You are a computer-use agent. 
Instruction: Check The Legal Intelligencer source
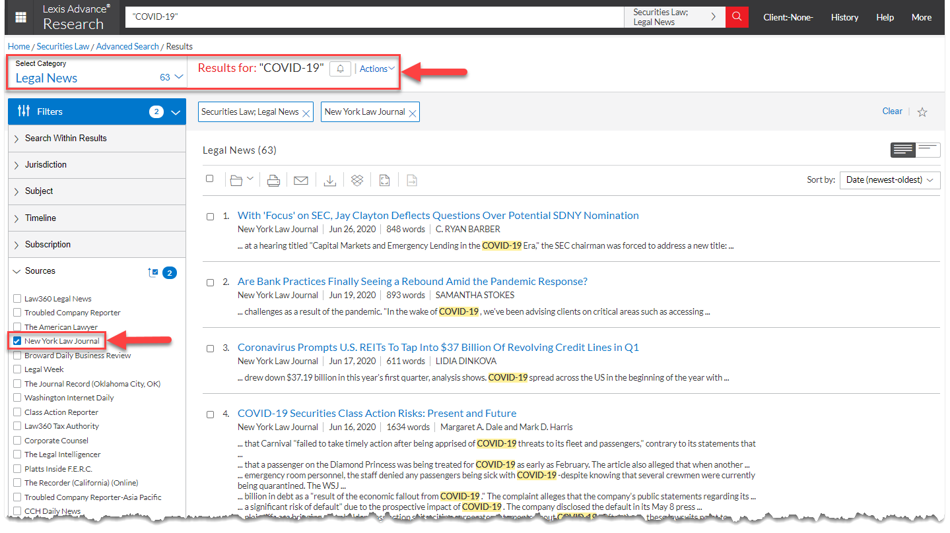(17, 455)
